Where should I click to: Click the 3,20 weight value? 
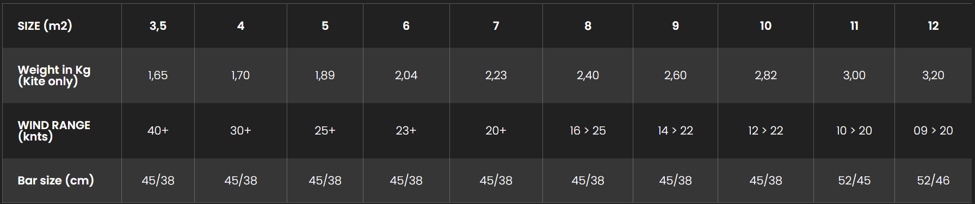(933, 75)
